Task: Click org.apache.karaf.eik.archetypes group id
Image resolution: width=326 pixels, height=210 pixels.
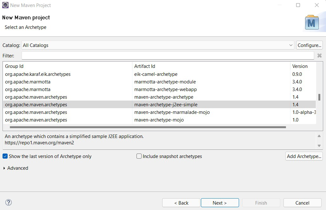Action: pos(38,74)
